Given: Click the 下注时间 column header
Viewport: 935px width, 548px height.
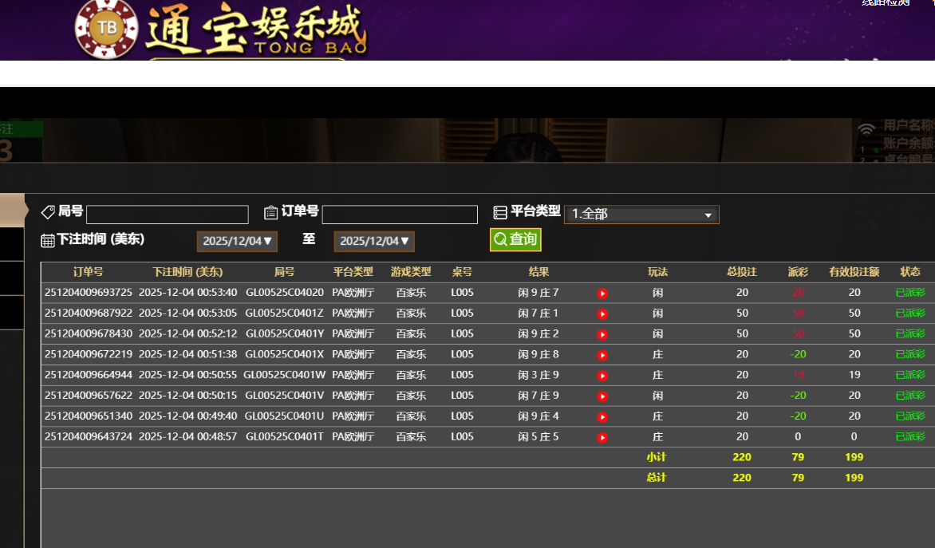Looking at the screenshot, I should [187, 272].
